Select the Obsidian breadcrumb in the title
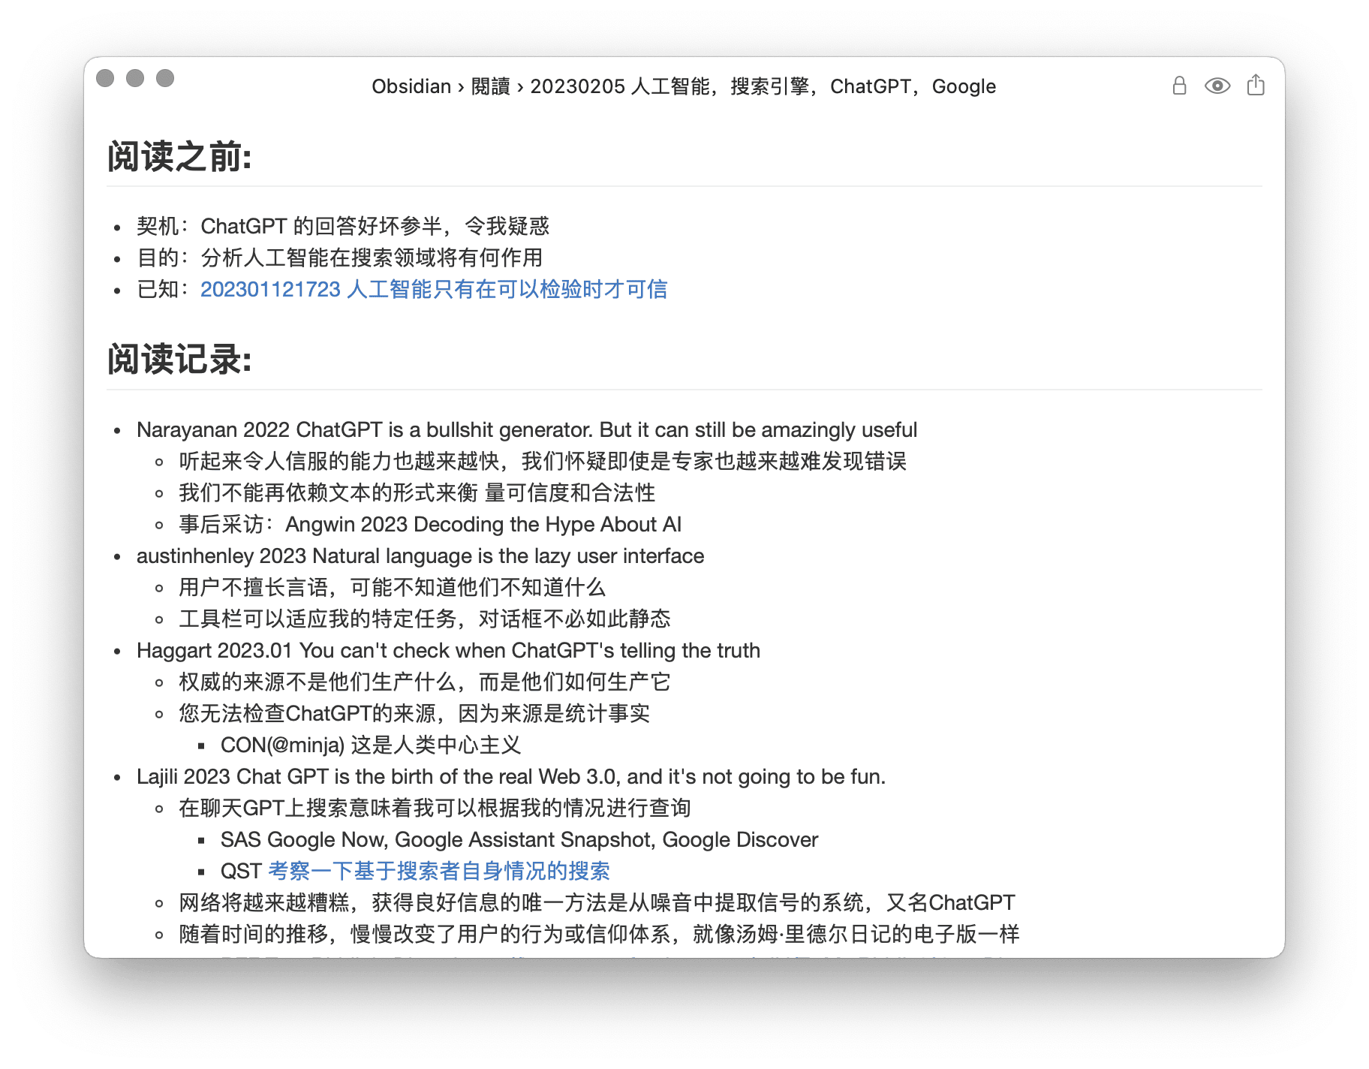The height and width of the screenshot is (1069, 1369). [x=411, y=86]
